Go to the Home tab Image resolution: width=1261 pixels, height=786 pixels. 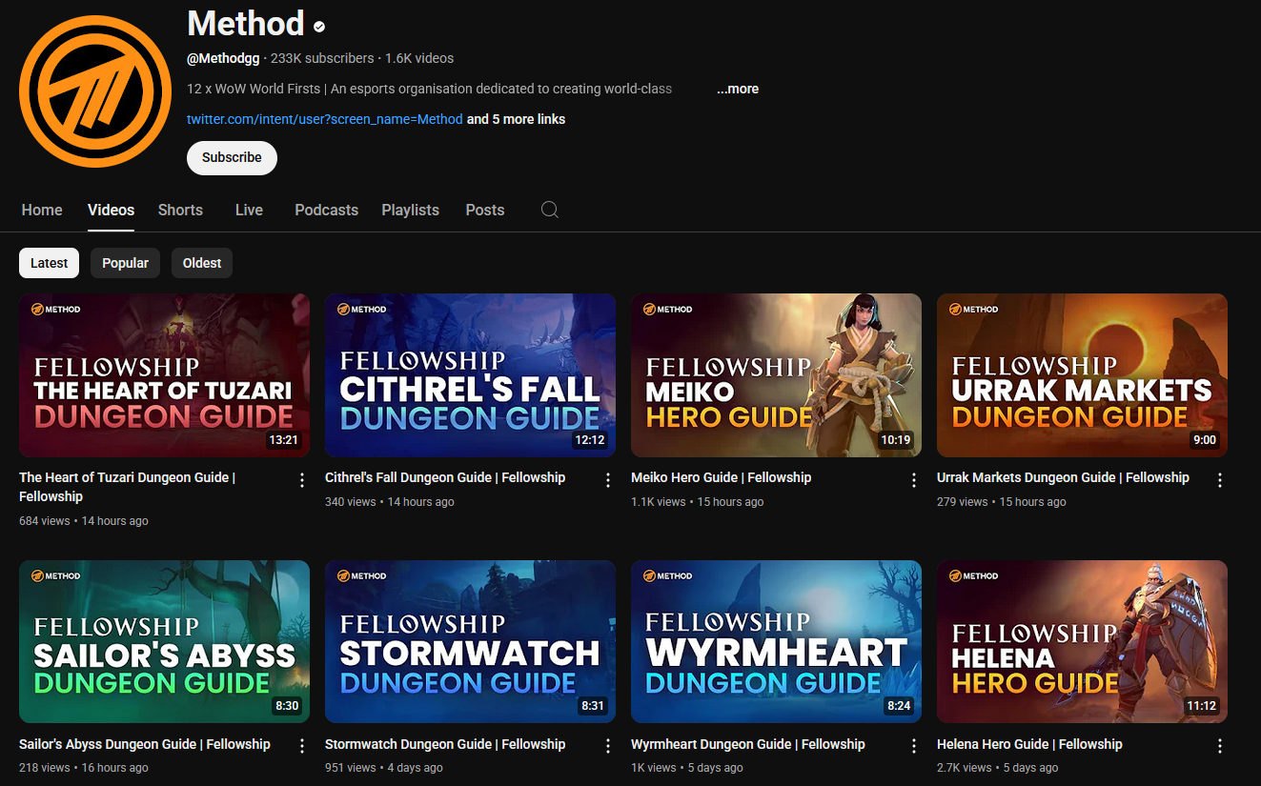pyautogui.click(x=42, y=210)
